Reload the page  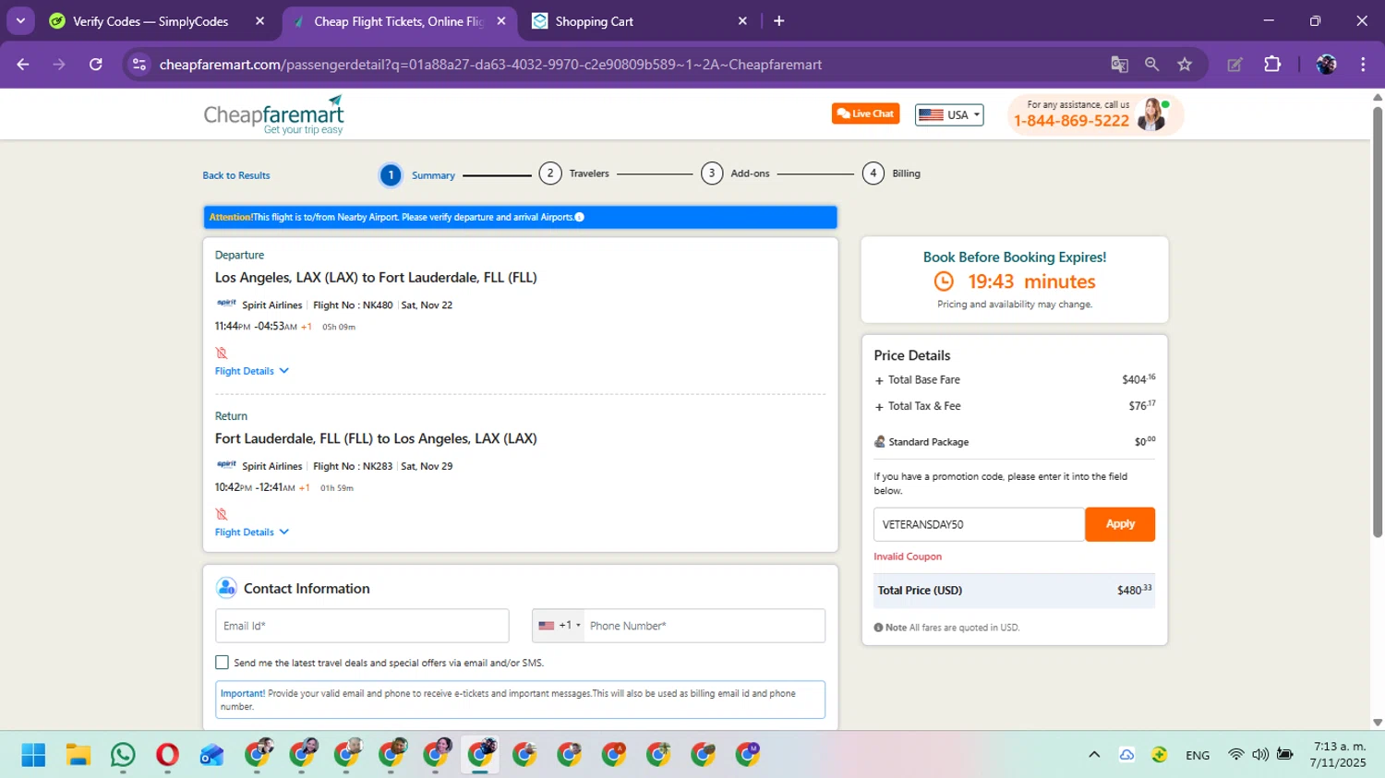click(x=96, y=65)
